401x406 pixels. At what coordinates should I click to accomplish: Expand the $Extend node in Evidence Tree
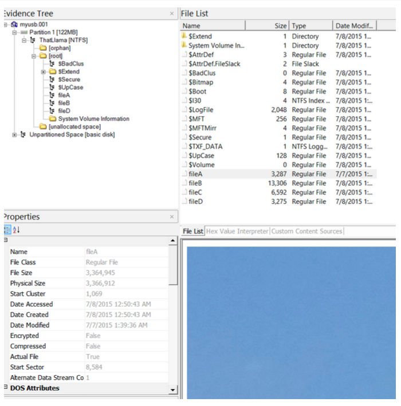[44, 72]
